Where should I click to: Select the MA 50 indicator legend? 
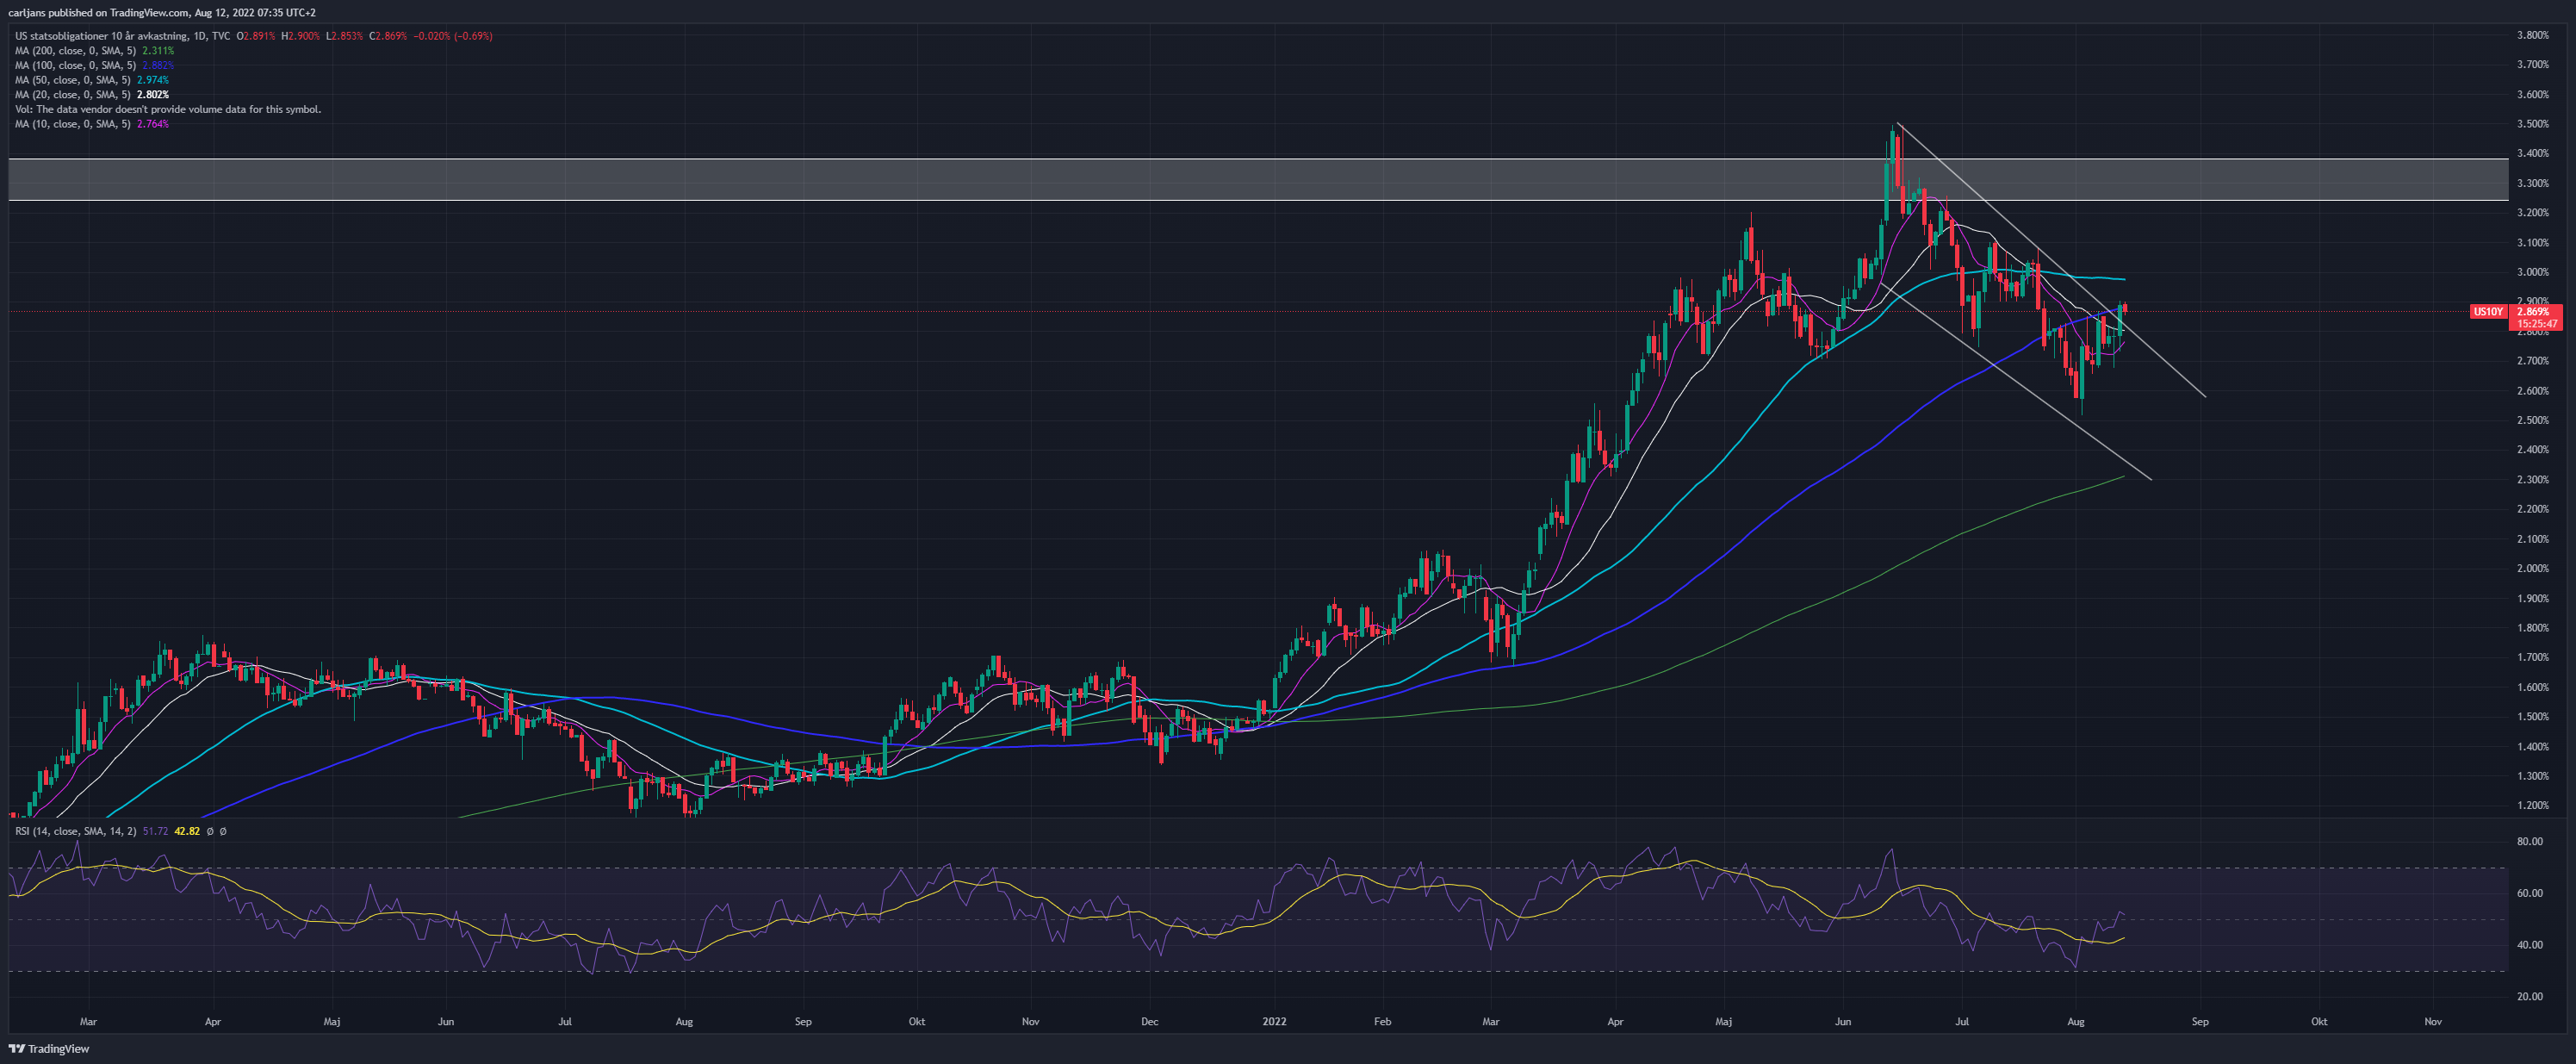[x=91, y=80]
